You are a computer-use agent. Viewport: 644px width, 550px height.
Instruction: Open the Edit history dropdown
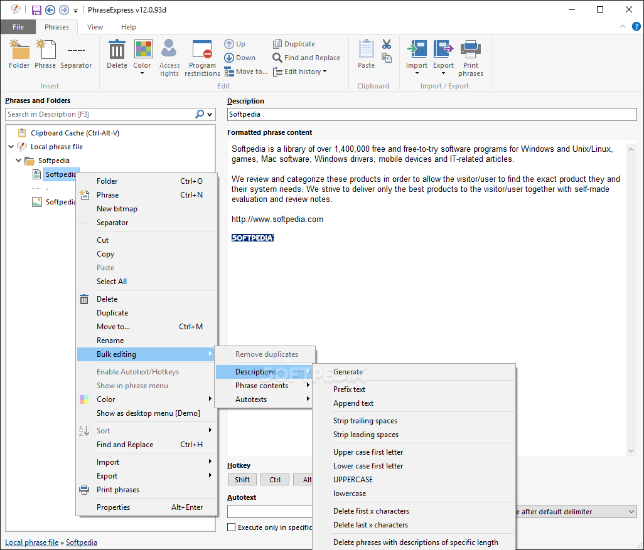300,71
